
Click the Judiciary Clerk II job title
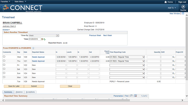point(9,26)
